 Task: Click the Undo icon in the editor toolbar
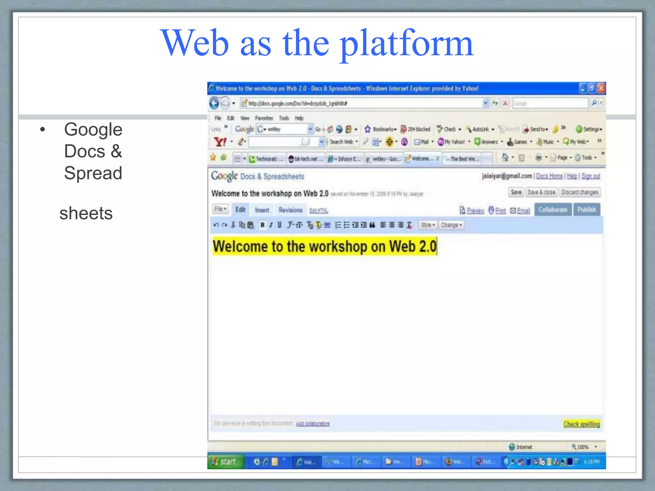(x=216, y=225)
